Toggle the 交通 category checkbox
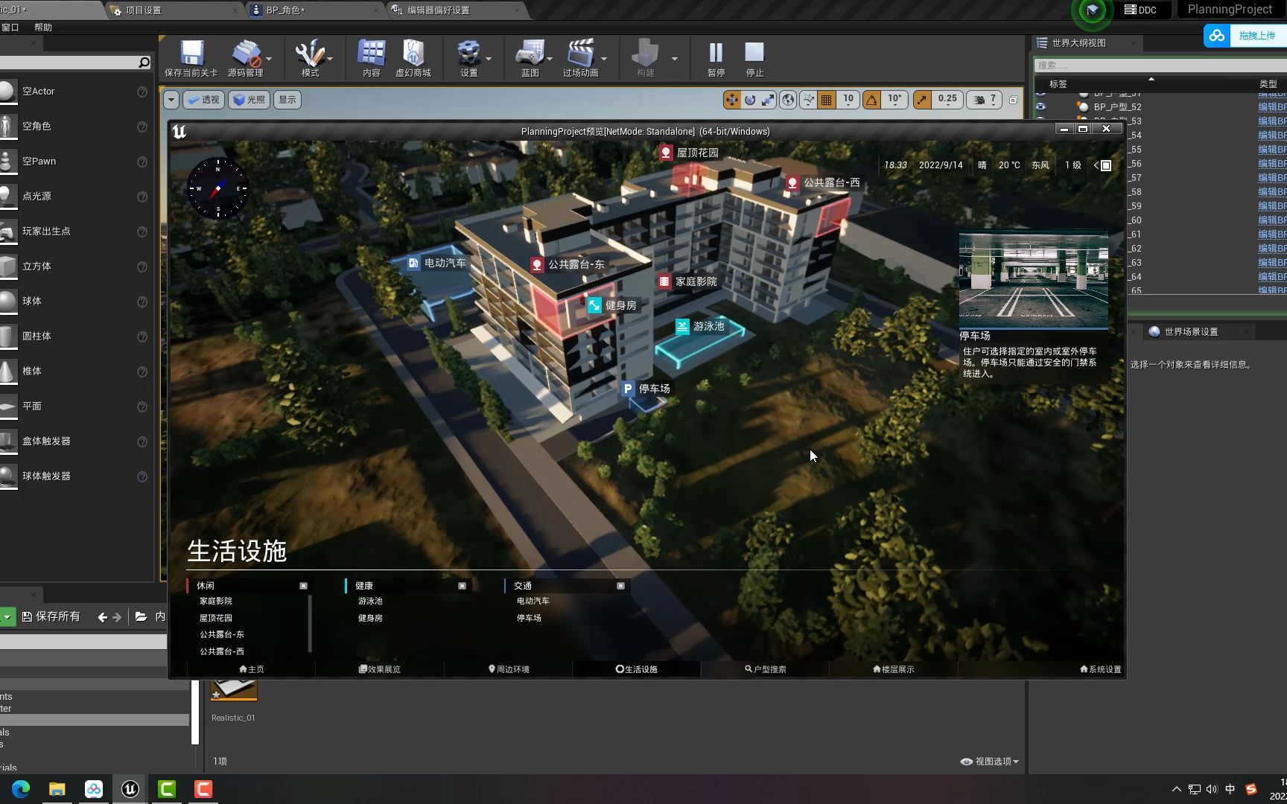Image resolution: width=1287 pixels, height=804 pixels. 620,586
